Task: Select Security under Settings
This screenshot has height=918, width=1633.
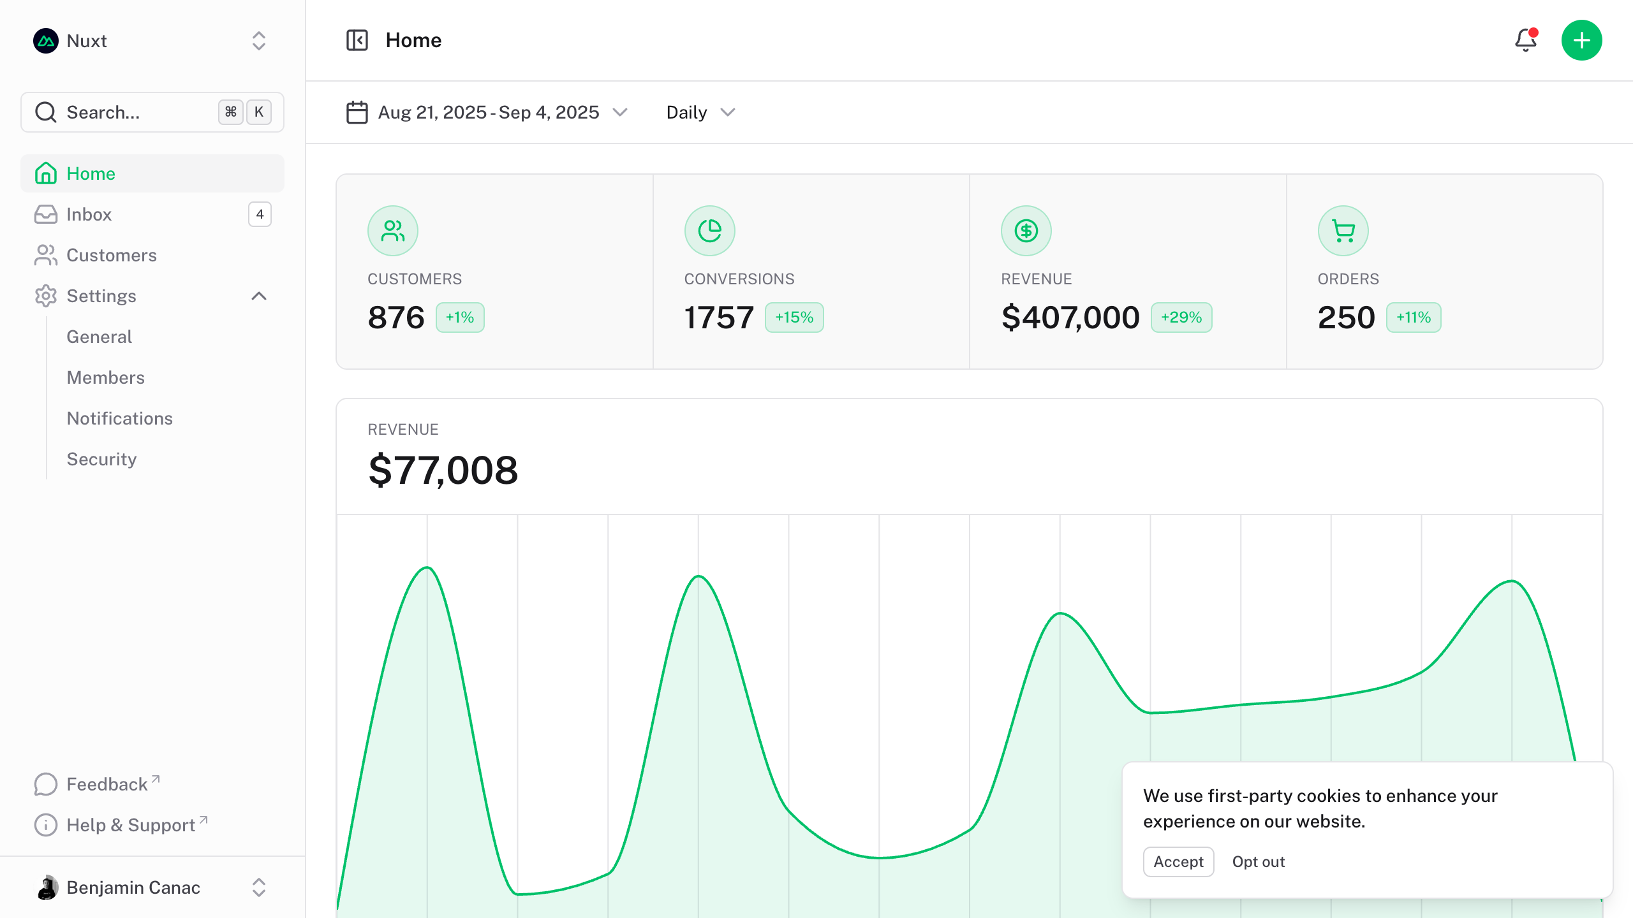Action: tap(101, 458)
